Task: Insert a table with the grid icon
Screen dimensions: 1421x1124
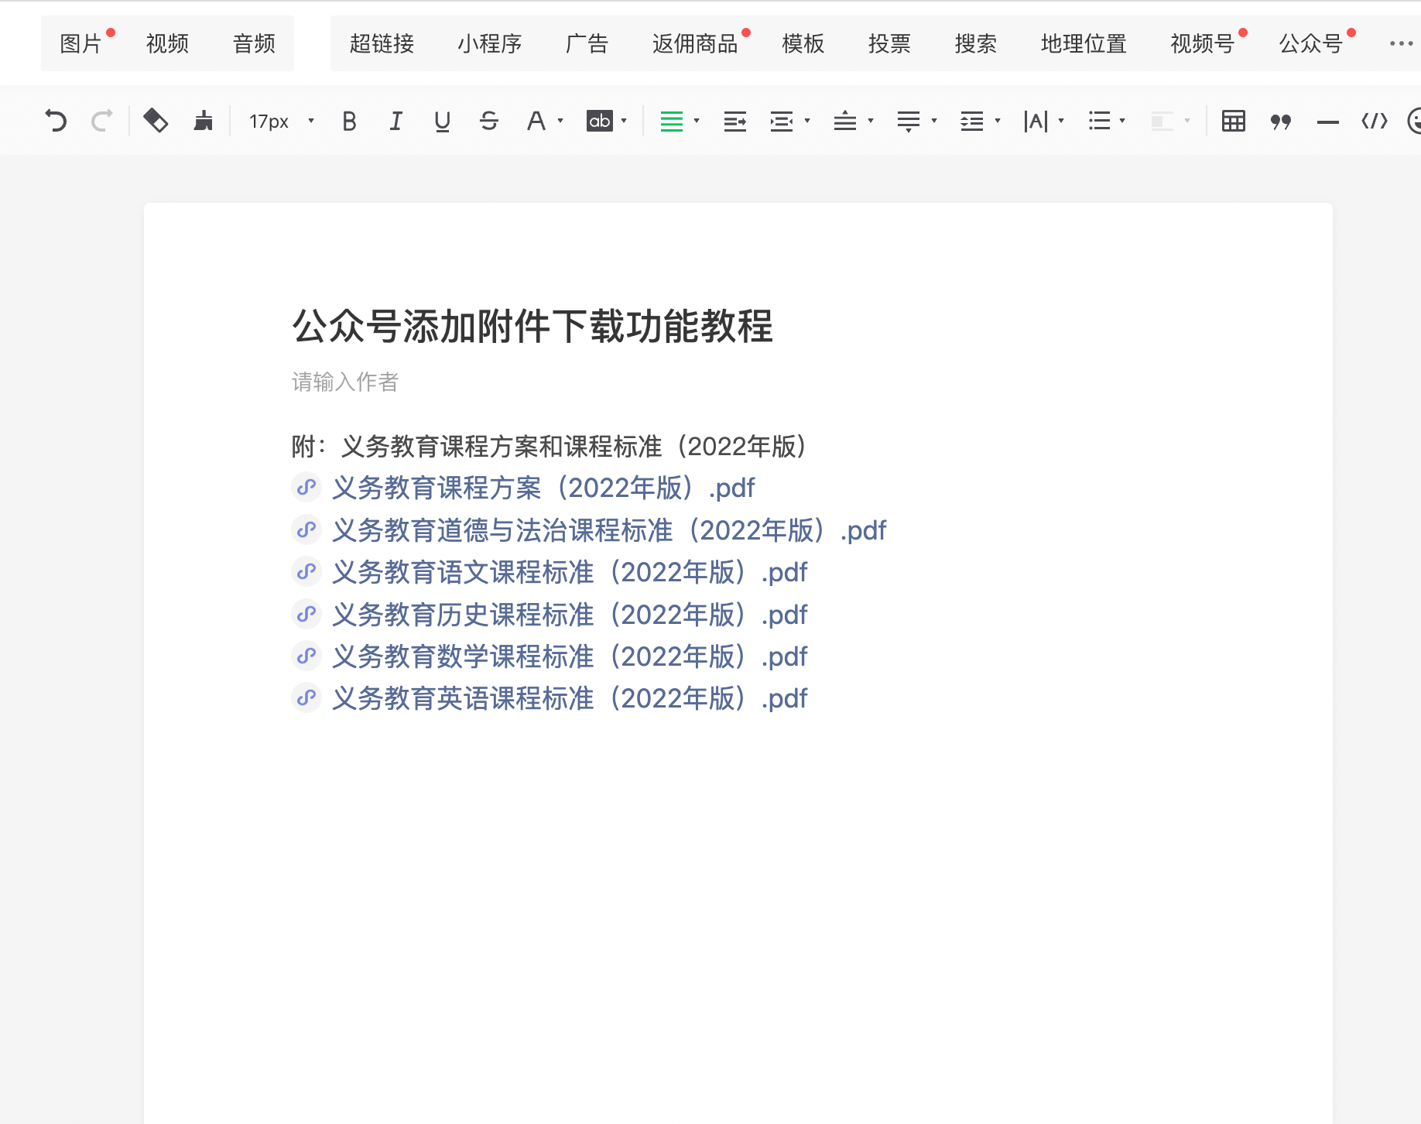Action: tap(1233, 121)
